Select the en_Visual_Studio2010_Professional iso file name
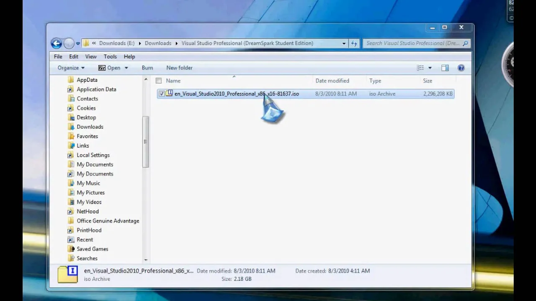The image size is (536, 301). click(237, 94)
